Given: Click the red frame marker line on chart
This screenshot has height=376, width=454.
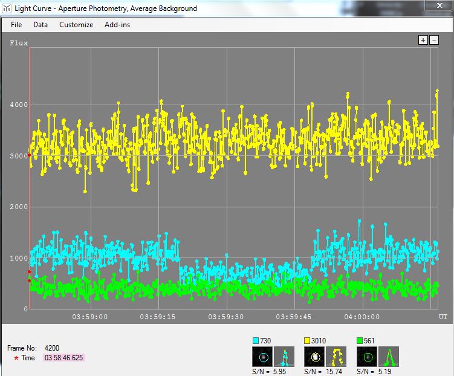Looking at the screenshot, I should [x=30, y=181].
